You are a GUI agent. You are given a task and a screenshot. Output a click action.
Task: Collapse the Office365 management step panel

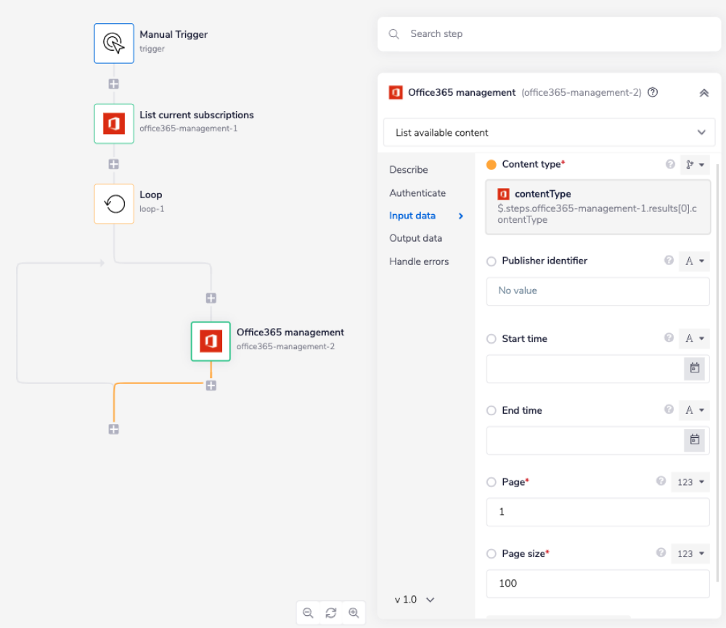pos(703,92)
